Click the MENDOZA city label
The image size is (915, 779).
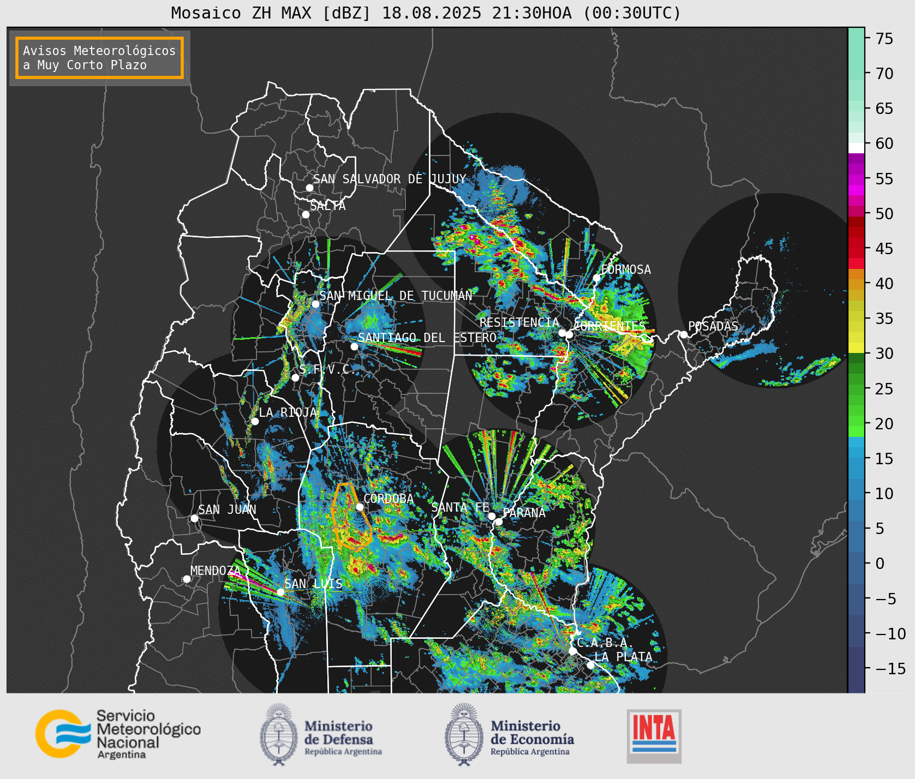[x=216, y=571]
